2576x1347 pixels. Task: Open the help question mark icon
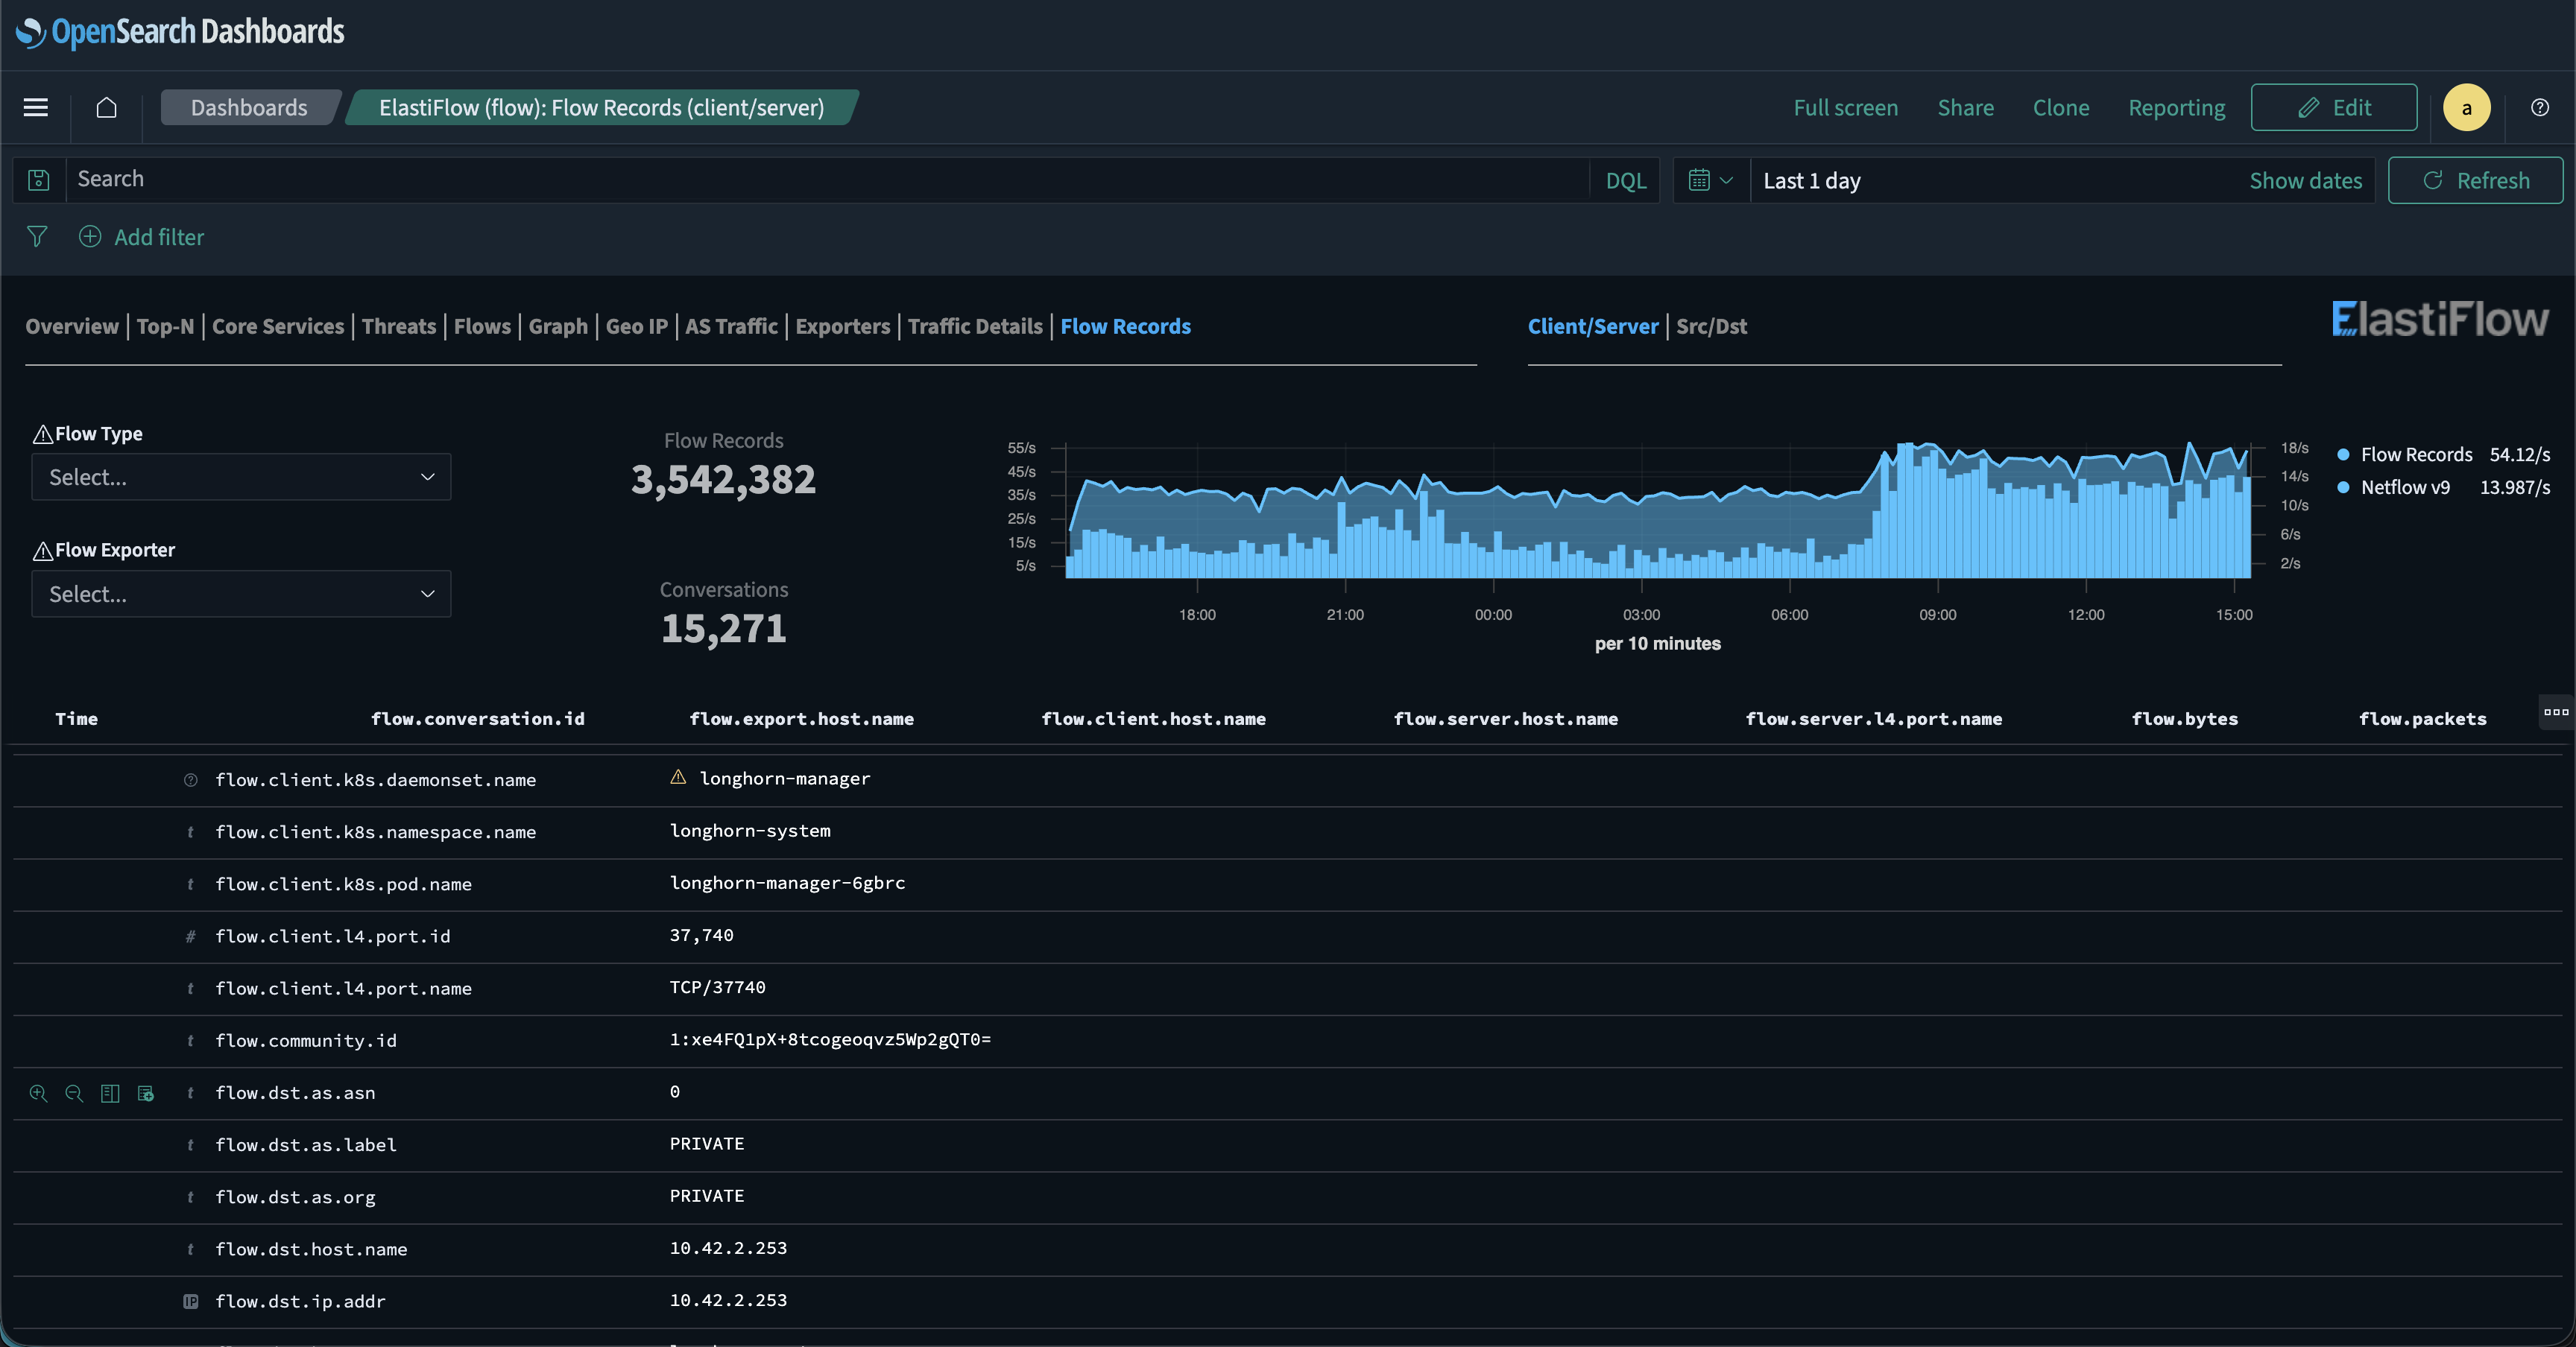2541,108
